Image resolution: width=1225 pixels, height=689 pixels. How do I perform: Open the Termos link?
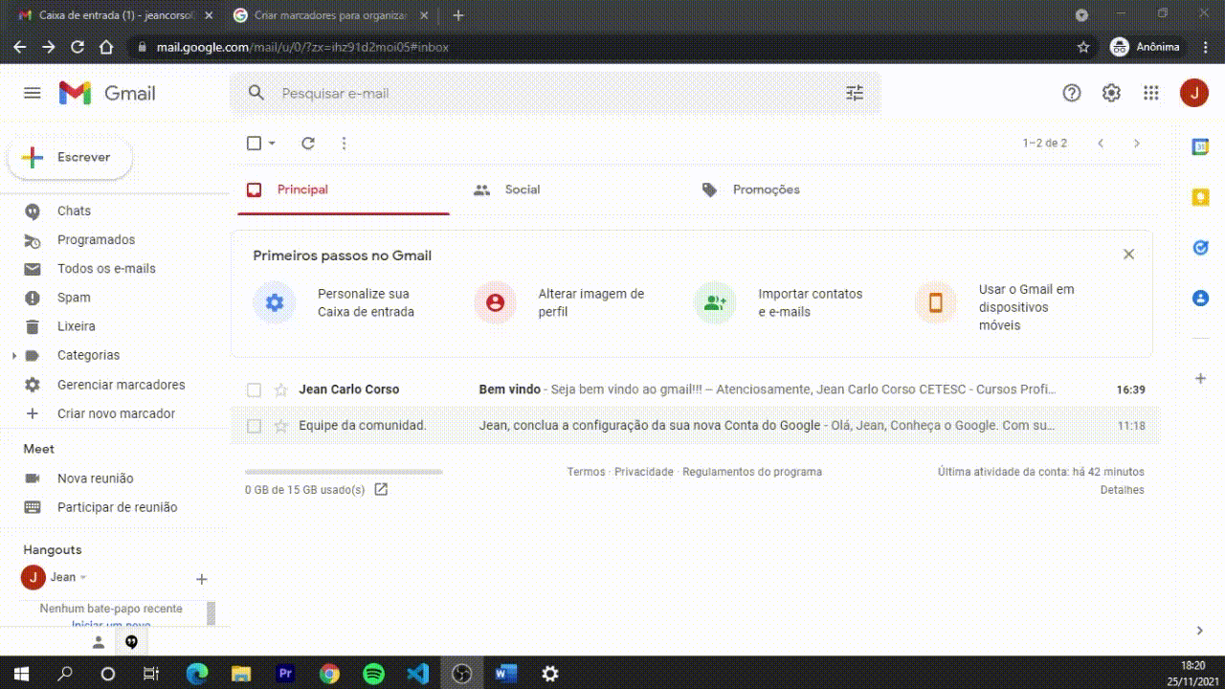[x=586, y=472]
